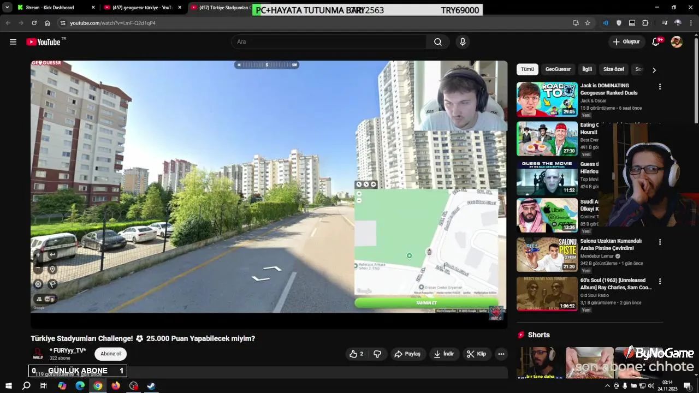Viewport: 699px width, 393px height.
Task: Click the GeoGuessr undo move arrow icon
Action: [x=52, y=254]
